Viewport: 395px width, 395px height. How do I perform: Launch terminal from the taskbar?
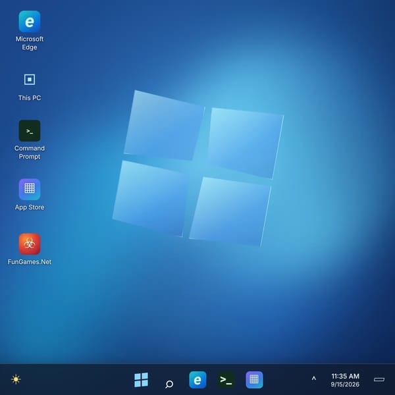tap(226, 380)
